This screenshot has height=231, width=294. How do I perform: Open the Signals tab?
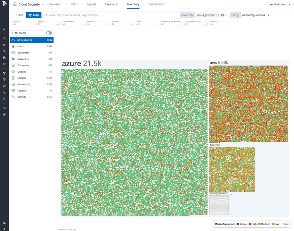[x=91, y=4]
